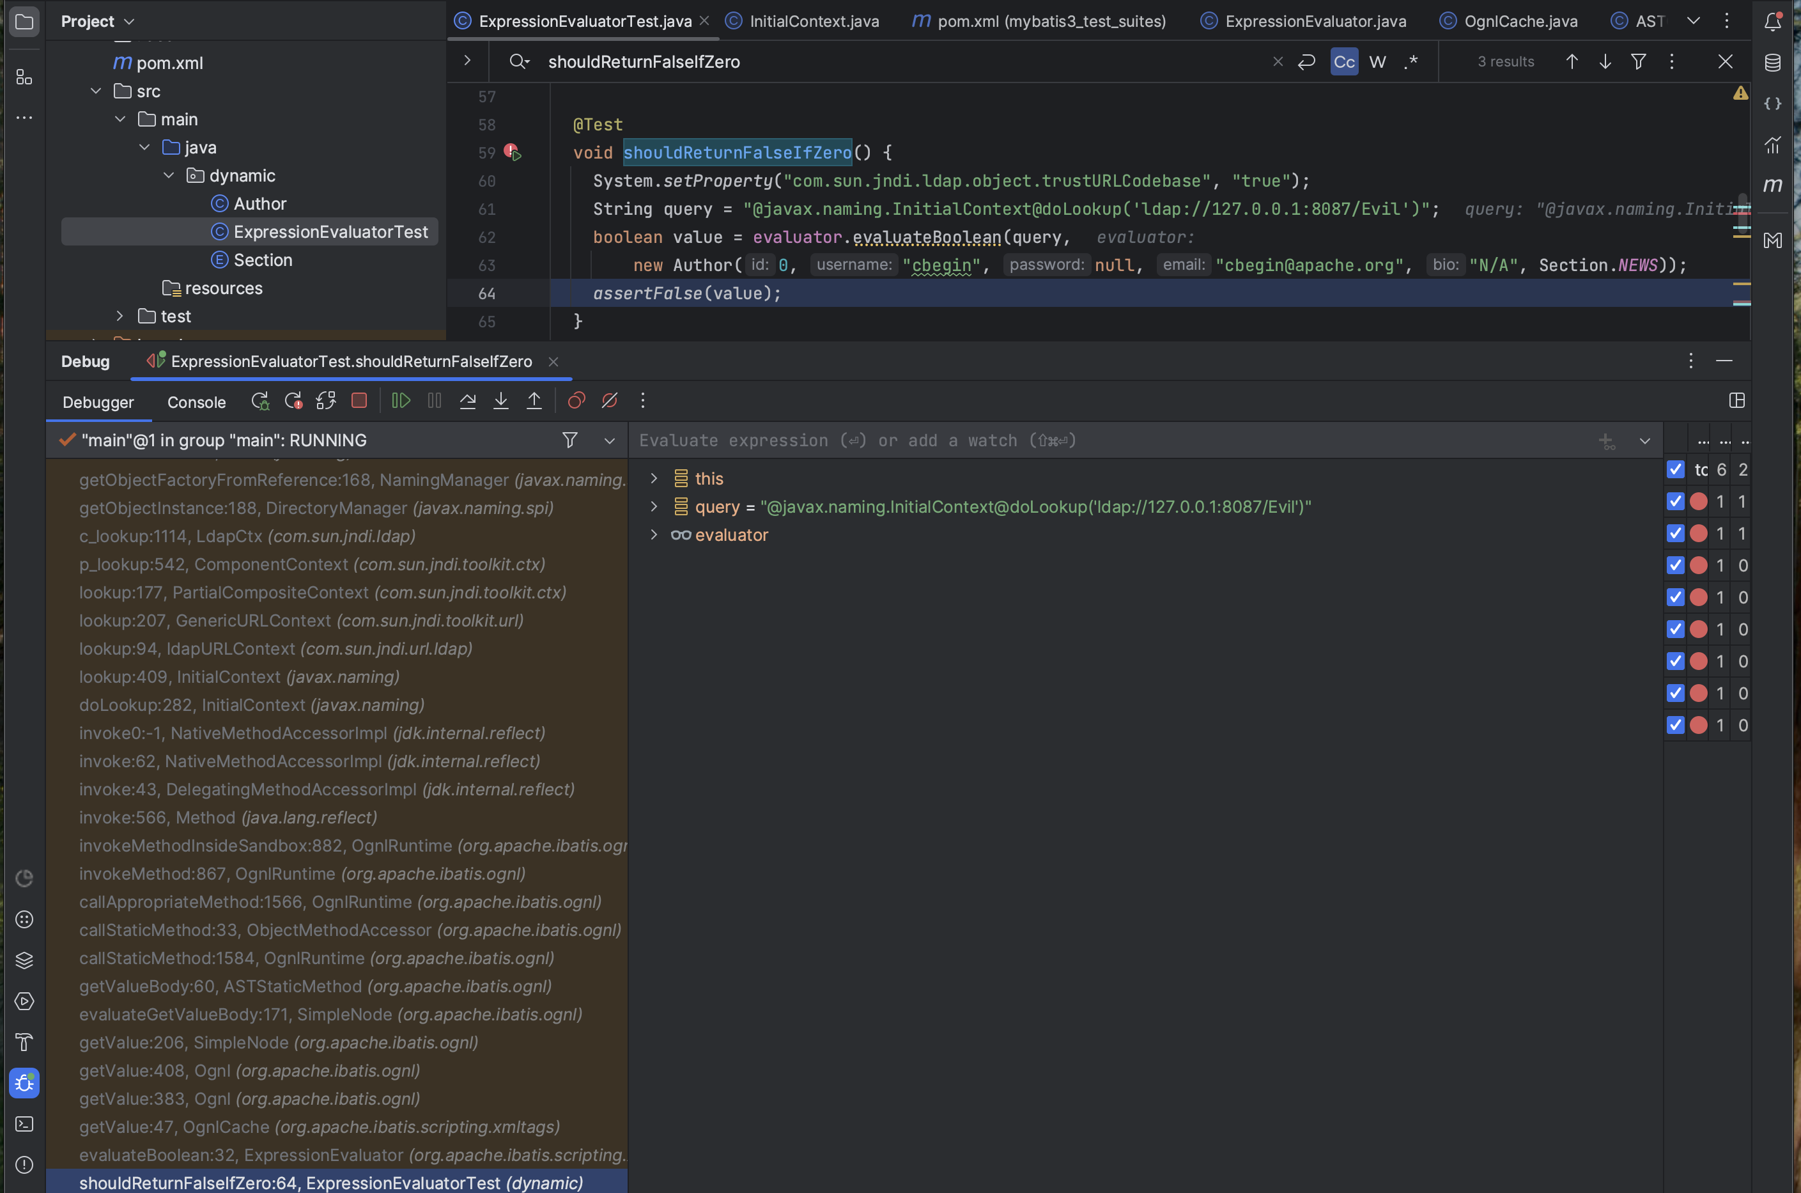
Task: Toggle Words (W) option in search
Action: (x=1377, y=61)
